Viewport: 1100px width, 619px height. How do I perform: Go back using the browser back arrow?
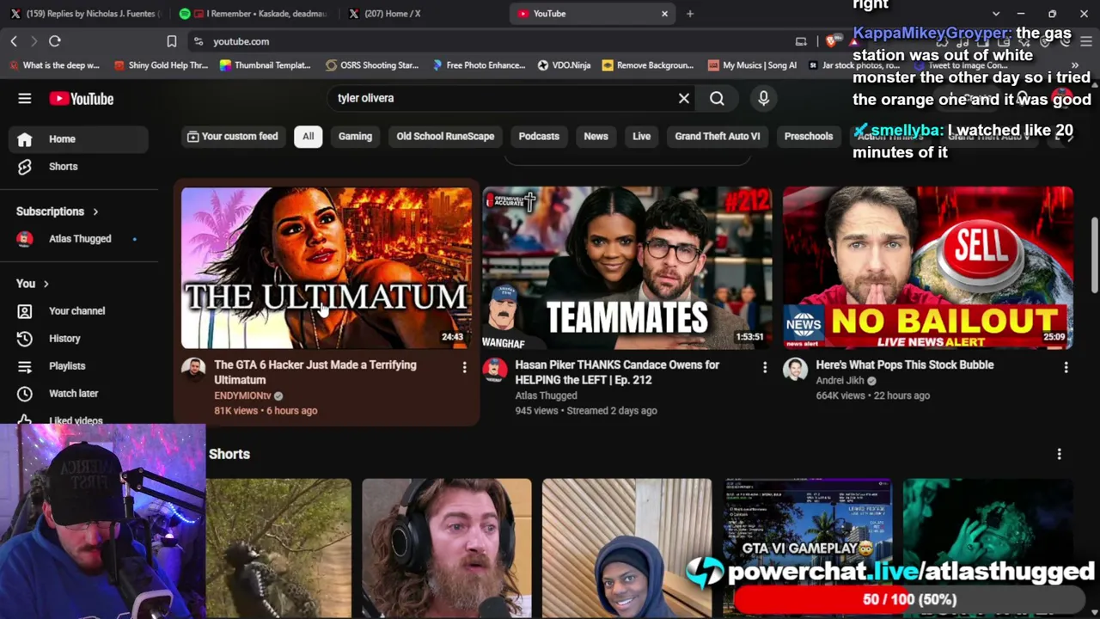[14, 41]
